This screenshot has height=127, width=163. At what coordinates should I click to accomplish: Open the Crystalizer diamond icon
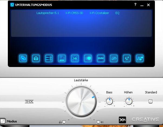88,58
